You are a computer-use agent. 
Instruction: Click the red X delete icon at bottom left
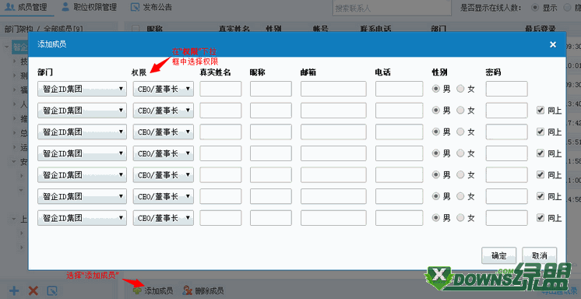[33, 290]
